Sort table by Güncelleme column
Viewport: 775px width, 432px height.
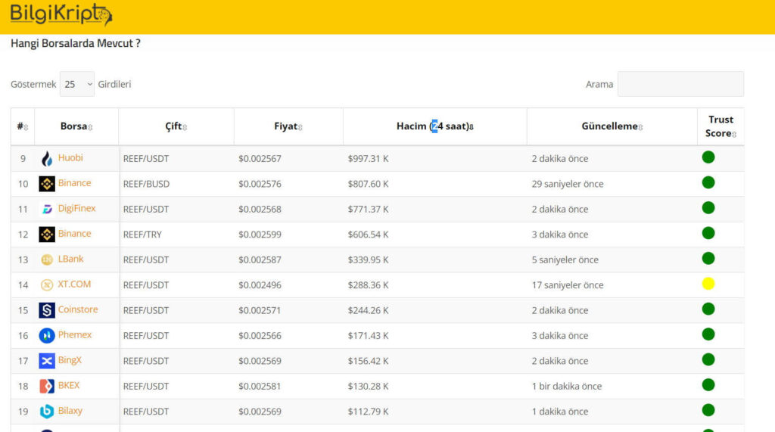(x=612, y=126)
